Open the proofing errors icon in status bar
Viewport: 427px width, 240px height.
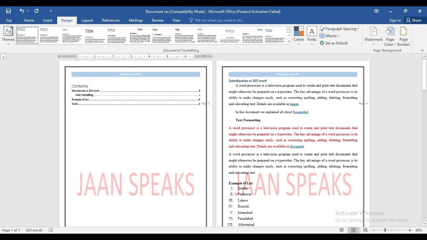[x=51, y=230]
